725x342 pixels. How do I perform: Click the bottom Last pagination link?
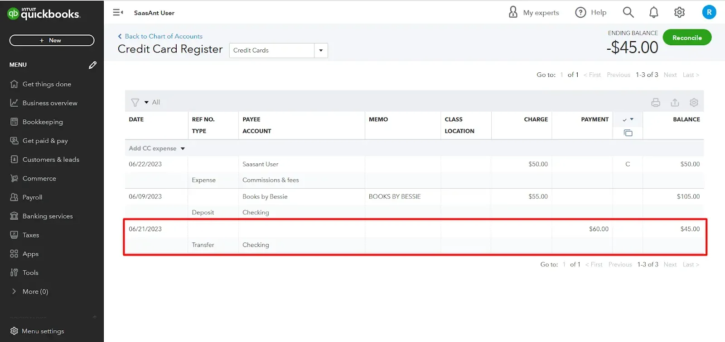[x=691, y=265]
